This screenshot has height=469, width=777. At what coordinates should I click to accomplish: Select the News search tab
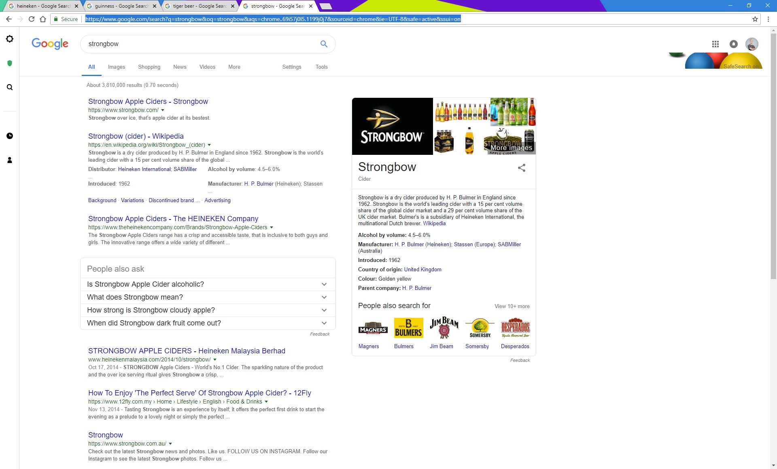coord(180,67)
